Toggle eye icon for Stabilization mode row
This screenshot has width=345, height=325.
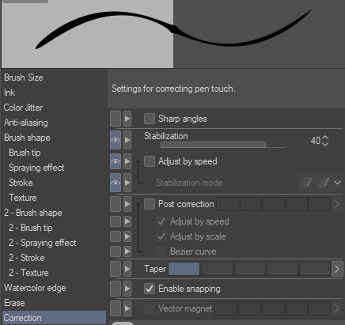(116, 183)
